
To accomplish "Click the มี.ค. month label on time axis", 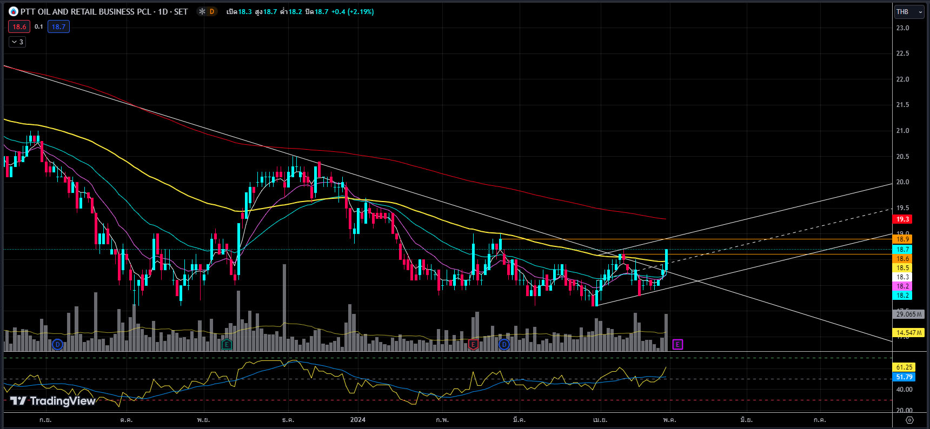I will (519, 420).
